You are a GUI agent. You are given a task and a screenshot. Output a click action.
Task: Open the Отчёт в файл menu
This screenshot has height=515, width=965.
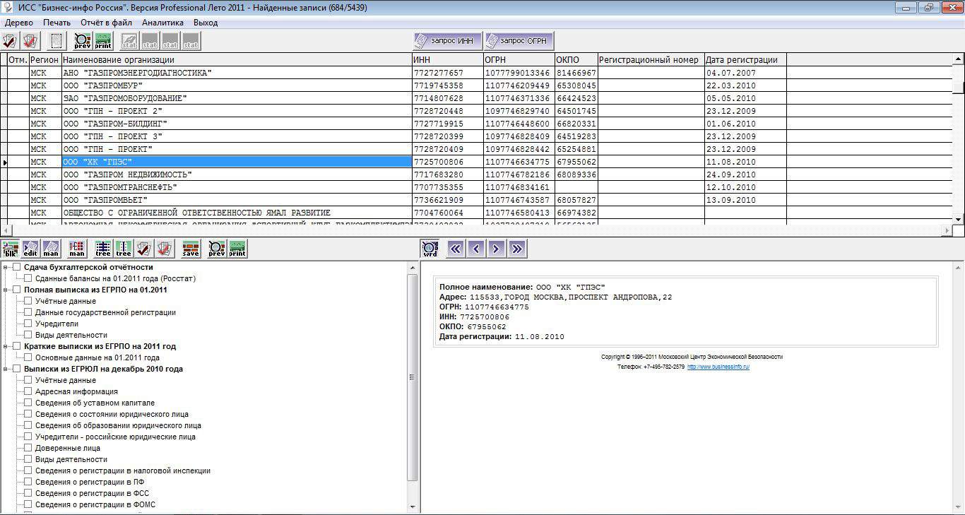[x=106, y=23]
